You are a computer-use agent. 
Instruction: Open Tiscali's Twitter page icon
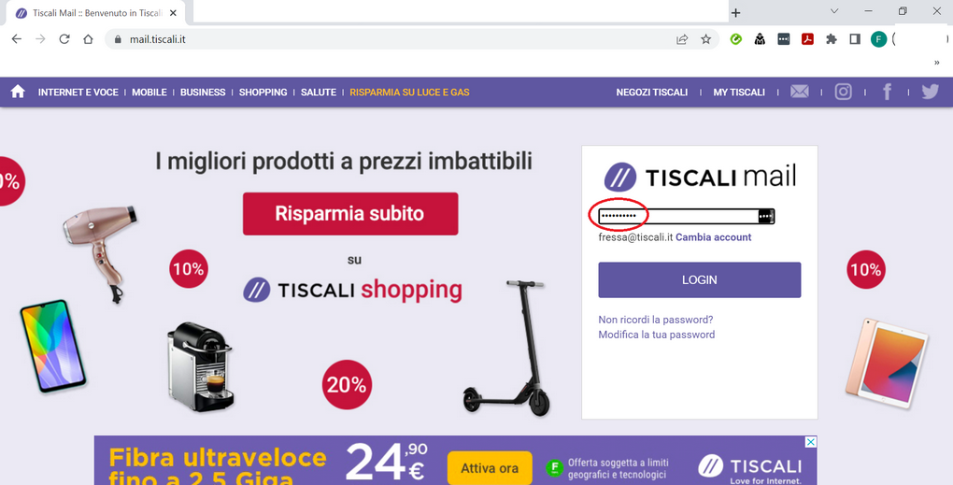pos(930,92)
